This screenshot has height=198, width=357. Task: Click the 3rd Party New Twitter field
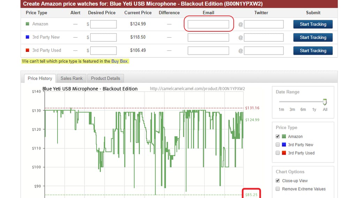pyautogui.click(x=264, y=37)
